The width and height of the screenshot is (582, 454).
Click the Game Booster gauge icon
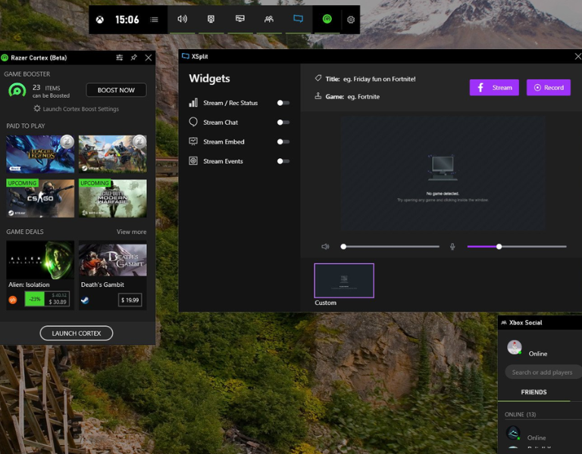(17, 90)
